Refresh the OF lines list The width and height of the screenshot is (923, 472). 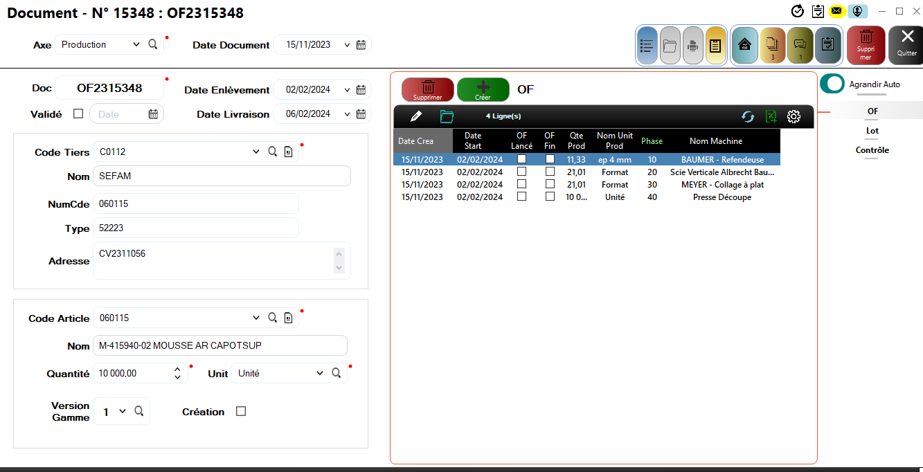(748, 117)
